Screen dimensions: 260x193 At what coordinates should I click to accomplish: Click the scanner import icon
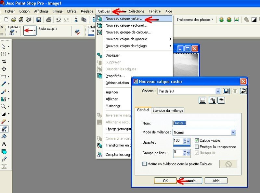point(29,19)
